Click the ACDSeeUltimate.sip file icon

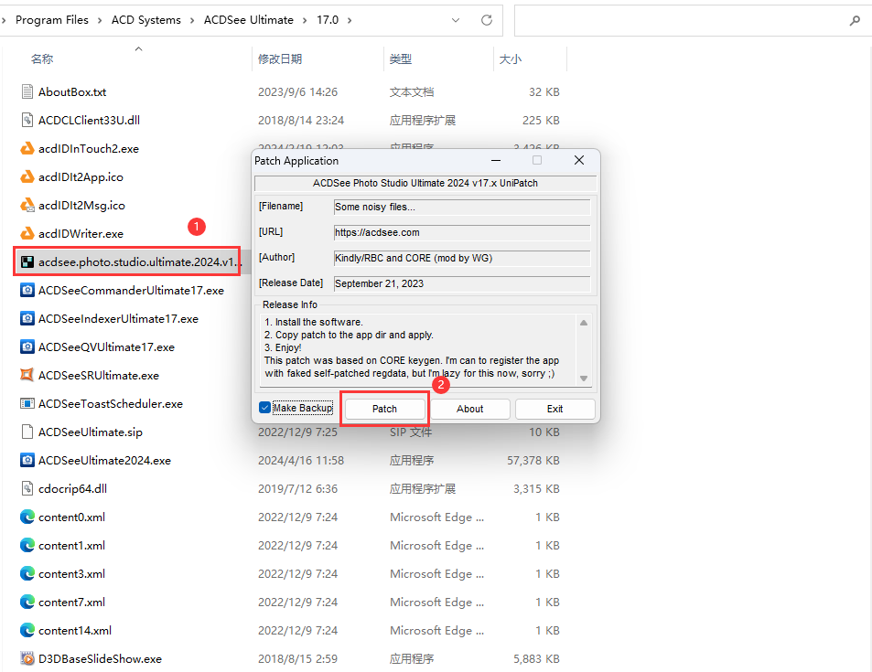(x=27, y=432)
